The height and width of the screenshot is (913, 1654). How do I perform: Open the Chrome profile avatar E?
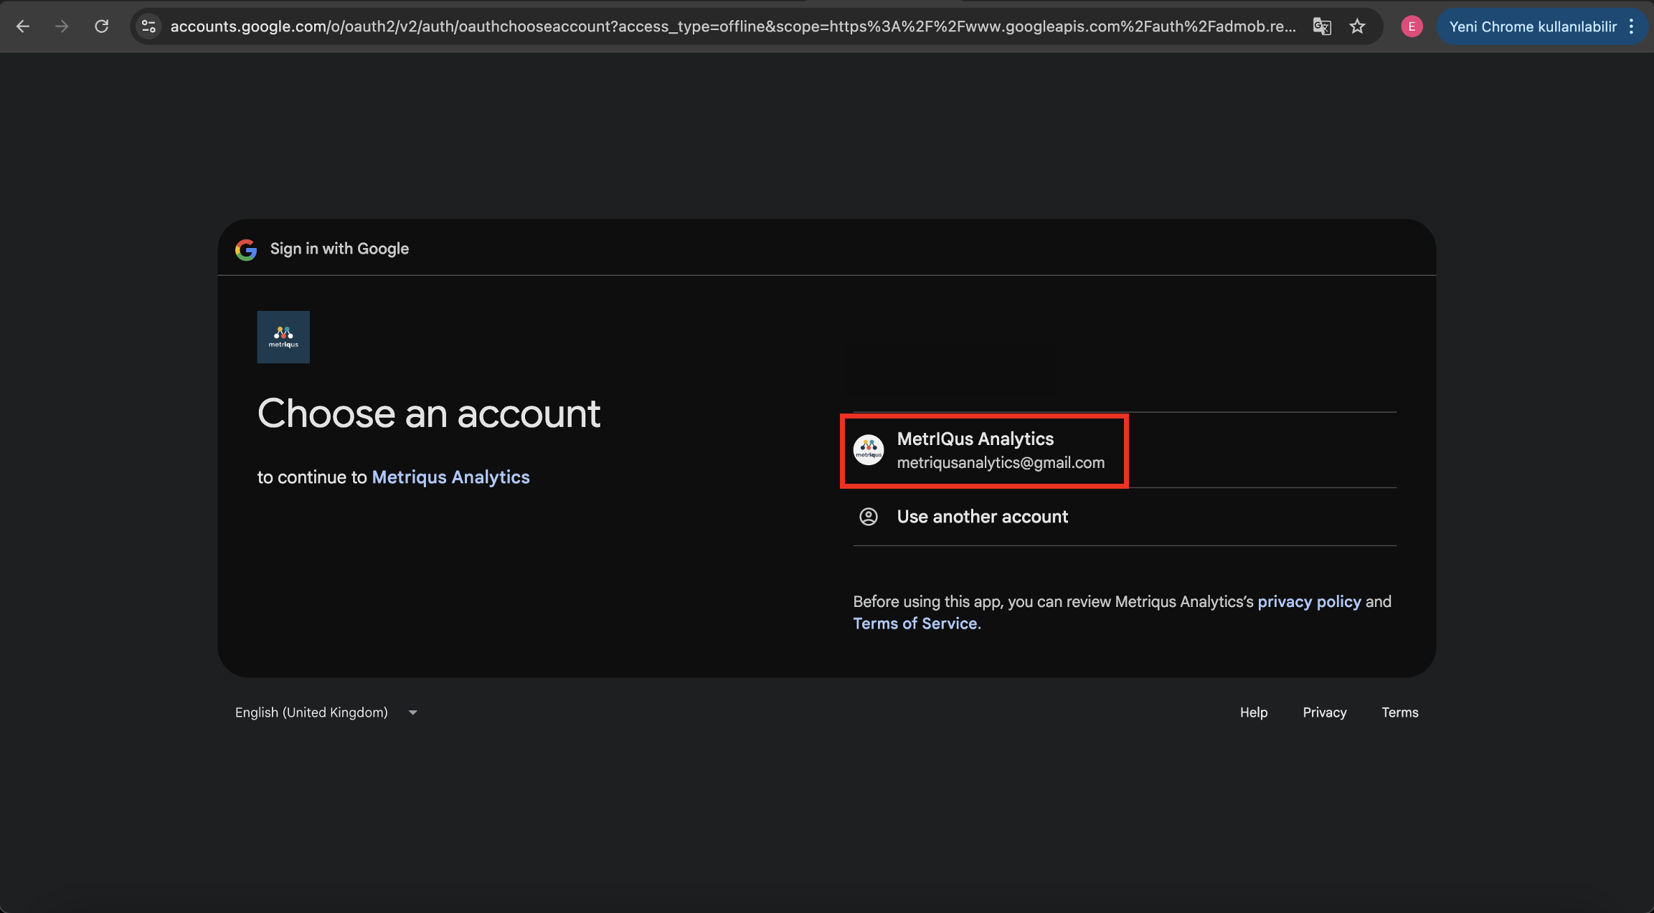tap(1412, 27)
